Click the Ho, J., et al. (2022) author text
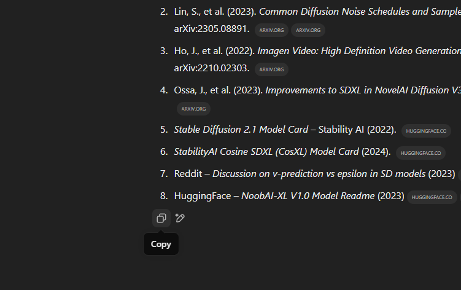This screenshot has width=461, height=290. [x=214, y=51]
